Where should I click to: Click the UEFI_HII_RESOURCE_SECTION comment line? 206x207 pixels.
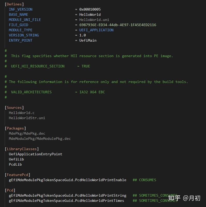click(47, 66)
